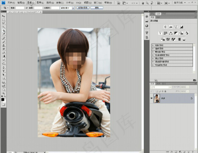Click the Brightness/Contrast adjustment icon
This screenshot has width=198, height=153.
click(165, 27)
